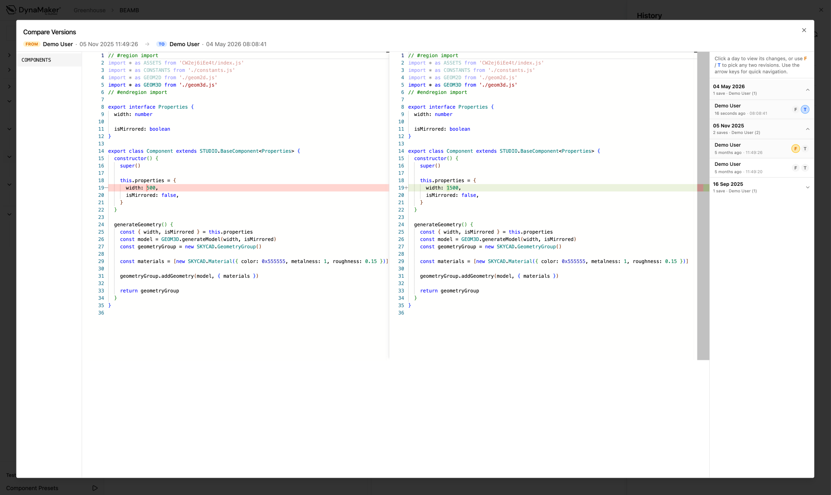The image size is (831, 495).
Task: Close the background History panel
Action: point(821,10)
